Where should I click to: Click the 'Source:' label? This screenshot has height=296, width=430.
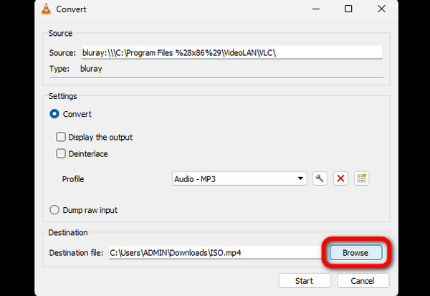click(x=62, y=52)
